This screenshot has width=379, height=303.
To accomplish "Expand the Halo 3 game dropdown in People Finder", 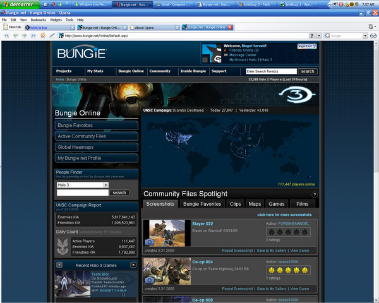I will [105, 185].
